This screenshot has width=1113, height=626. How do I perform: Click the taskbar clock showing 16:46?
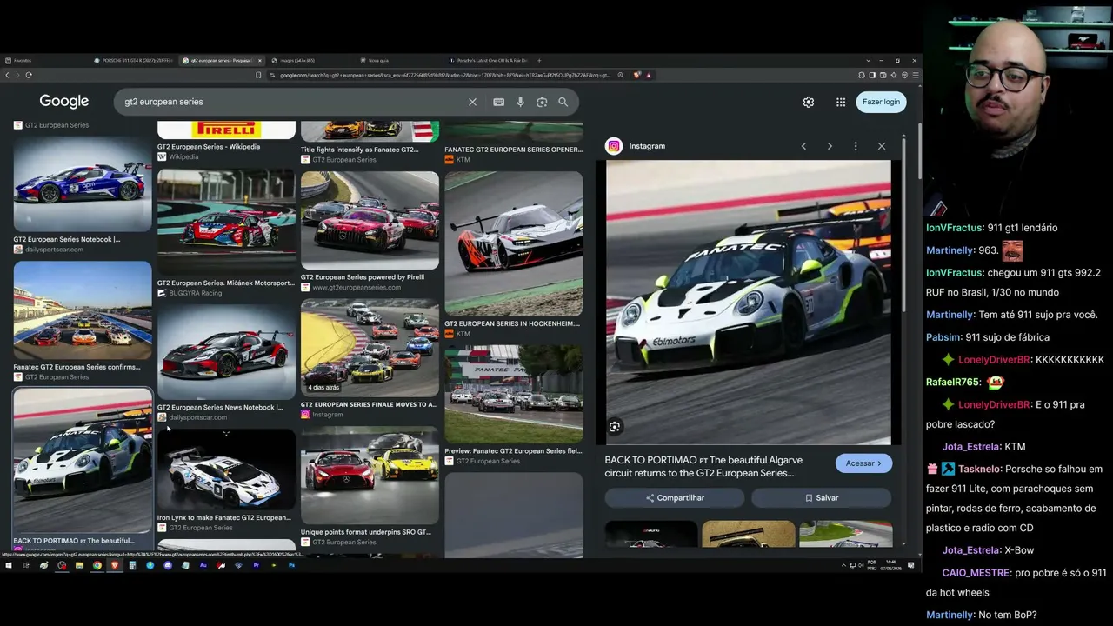891,565
